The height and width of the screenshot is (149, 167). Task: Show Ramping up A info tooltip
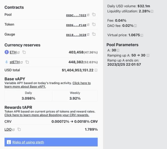click(148, 56)
